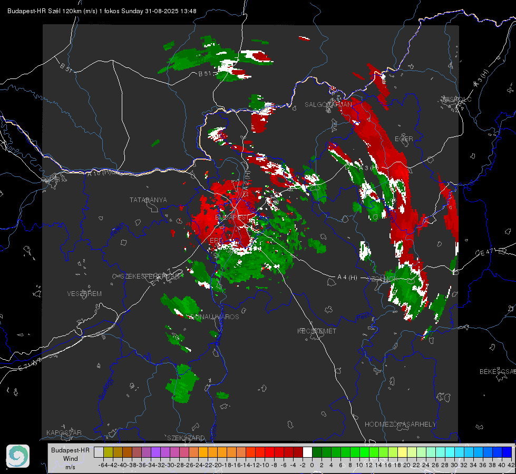Click the Budapest-HR Wind m/s legend label
The image size is (516, 474).
[x=71, y=459]
